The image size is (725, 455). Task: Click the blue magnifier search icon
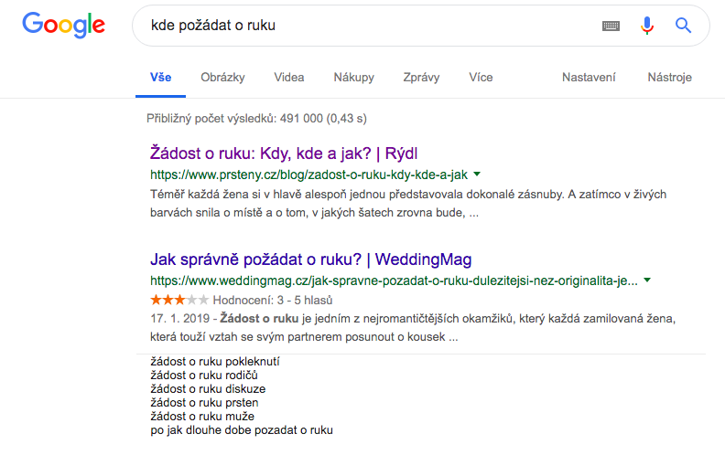(x=683, y=26)
